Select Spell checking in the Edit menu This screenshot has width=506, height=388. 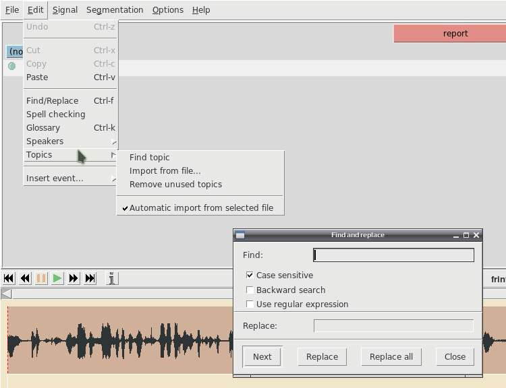[70, 115]
